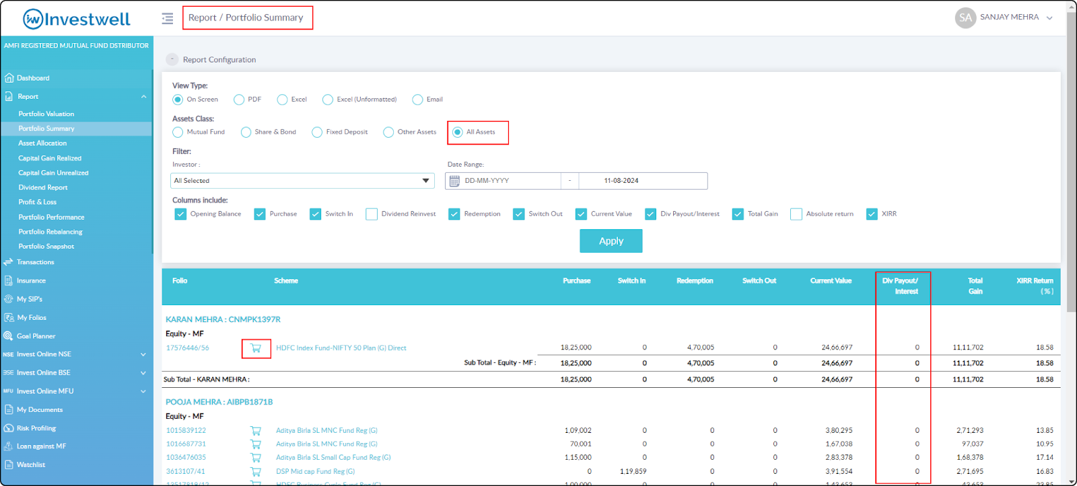Expand Invest Online MFU chevron

tap(143, 391)
